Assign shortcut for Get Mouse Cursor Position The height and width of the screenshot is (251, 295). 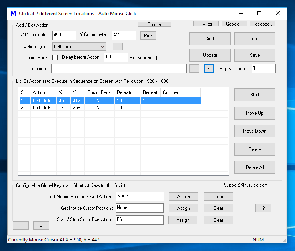point(183,208)
